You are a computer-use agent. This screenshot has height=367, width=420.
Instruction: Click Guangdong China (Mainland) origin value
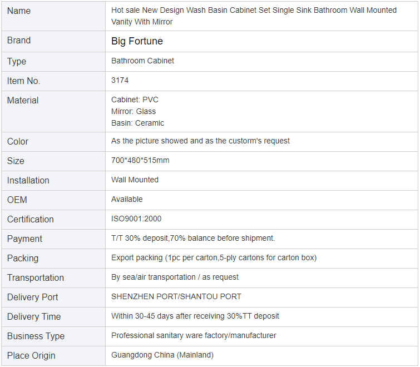point(162,355)
